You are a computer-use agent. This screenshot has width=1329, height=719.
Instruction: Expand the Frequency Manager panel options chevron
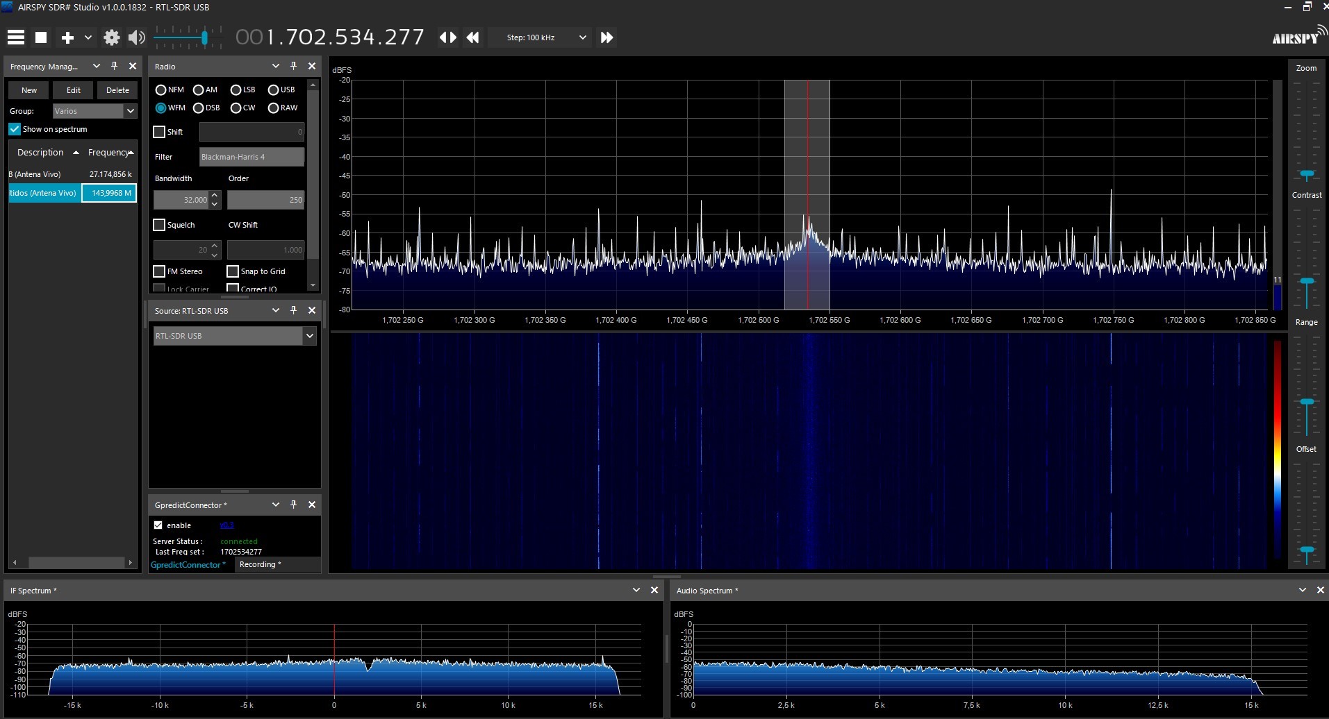97,66
